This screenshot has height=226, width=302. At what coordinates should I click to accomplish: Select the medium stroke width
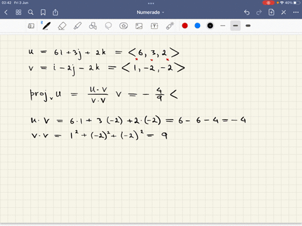point(235,26)
